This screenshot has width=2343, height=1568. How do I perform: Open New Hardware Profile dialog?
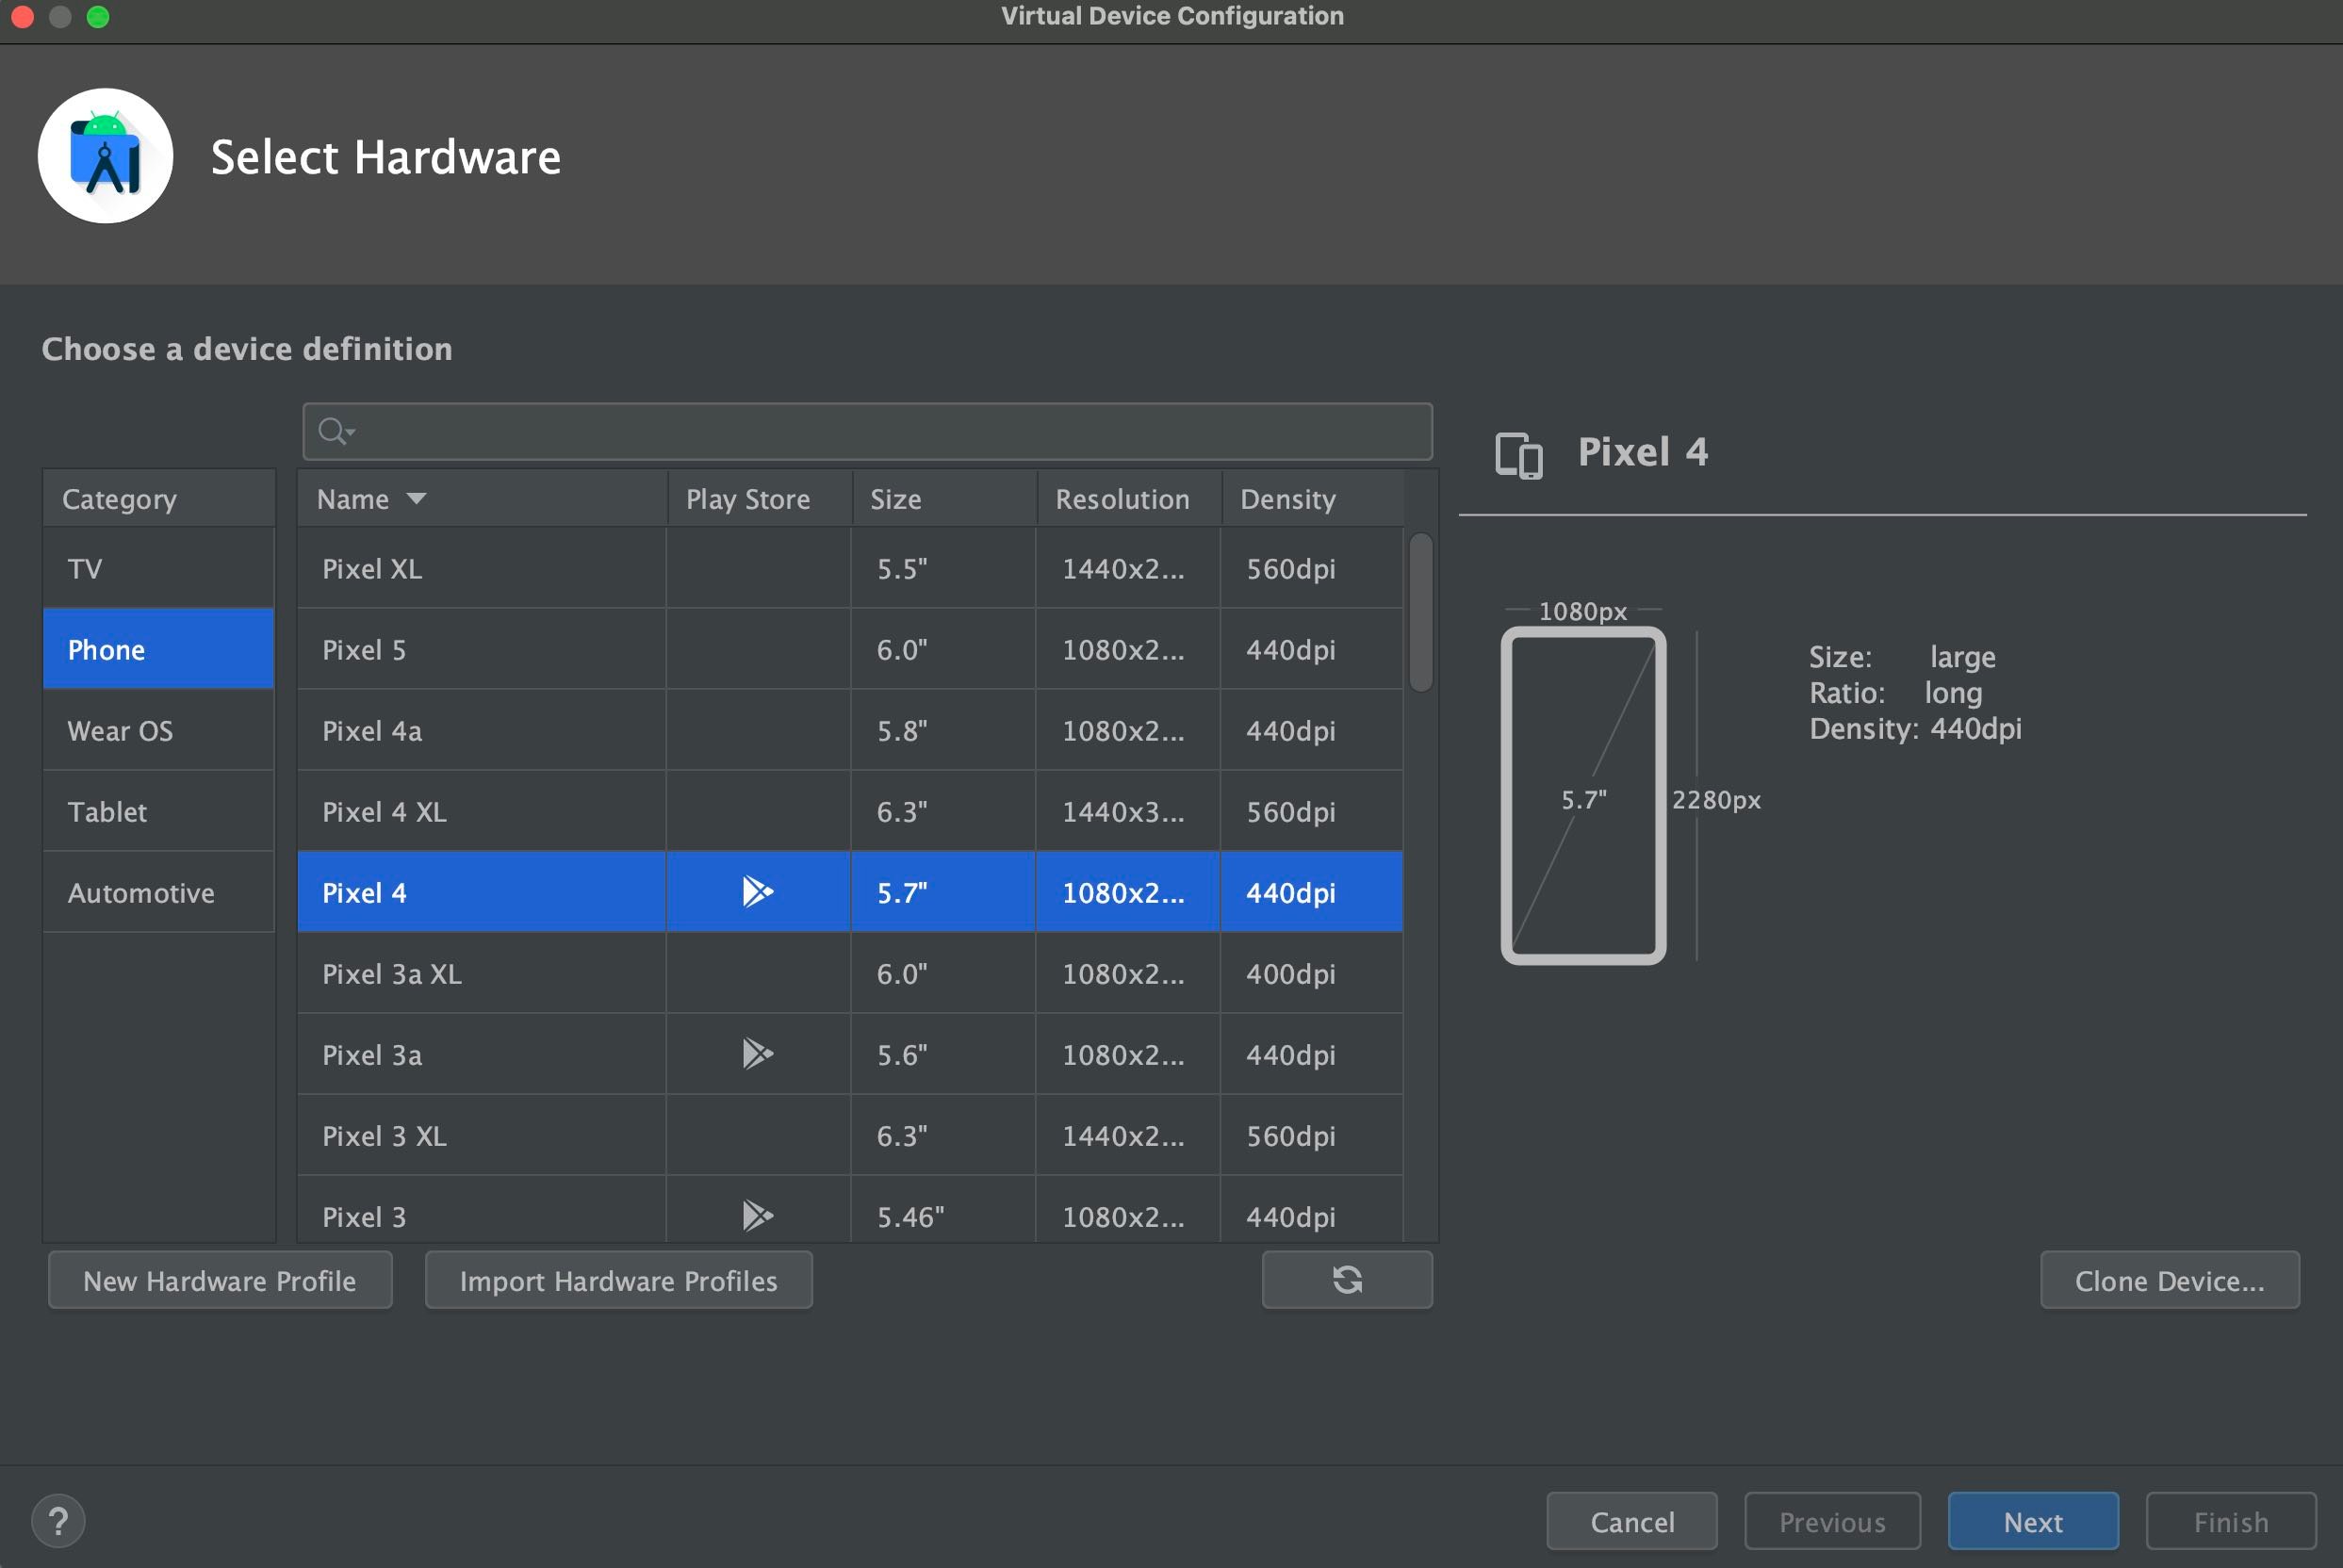[219, 1280]
